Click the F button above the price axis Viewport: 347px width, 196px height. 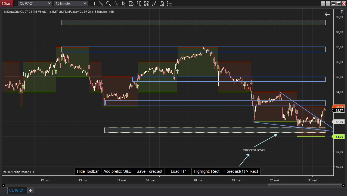point(342,12)
